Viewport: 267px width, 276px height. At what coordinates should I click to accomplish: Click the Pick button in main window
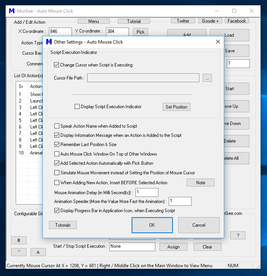coord(140,32)
